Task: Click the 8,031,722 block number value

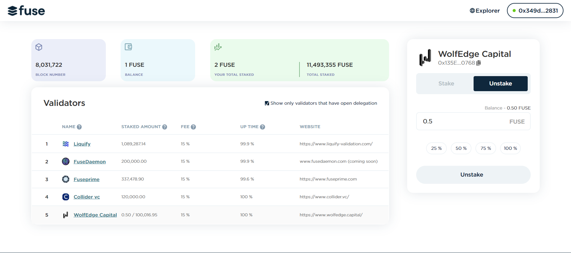Action: (49, 65)
